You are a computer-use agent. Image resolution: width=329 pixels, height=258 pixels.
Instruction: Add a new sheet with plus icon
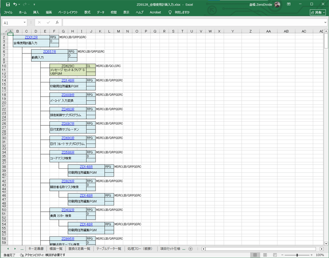[191, 249]
